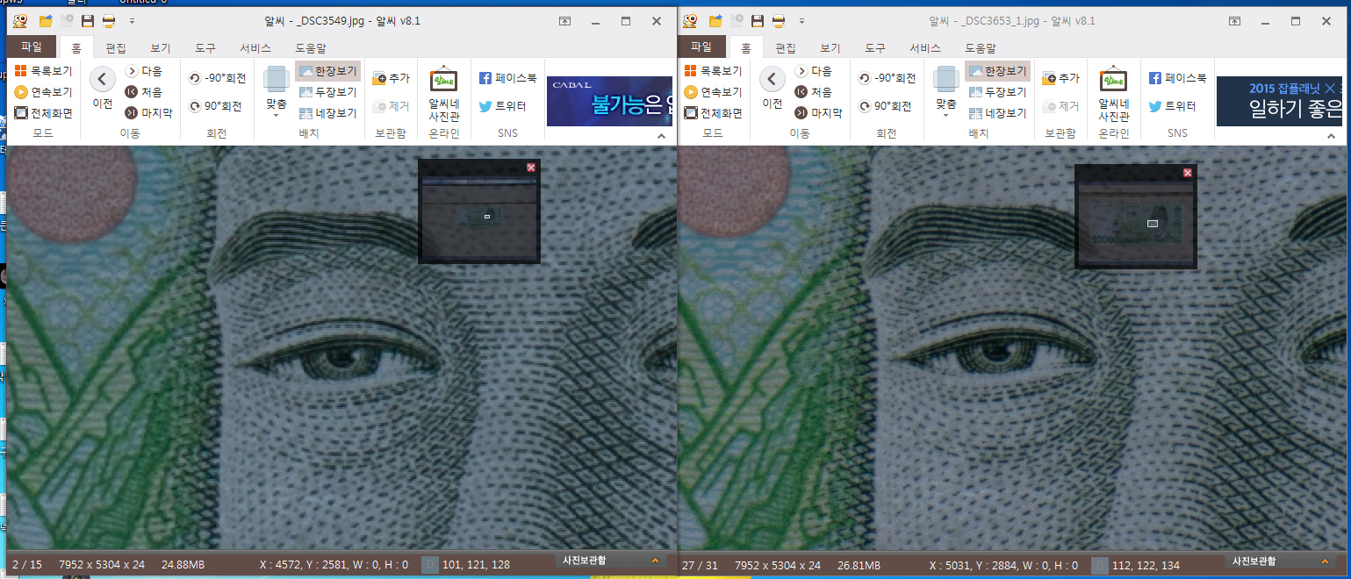
Task: Switch to the 편집 tab in the _DSC3549.jpg window
Action: pyautogui.click(x=116, y=48)
